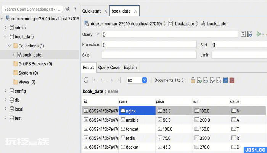
Task: Go to the last page of results
Action: 118,80
